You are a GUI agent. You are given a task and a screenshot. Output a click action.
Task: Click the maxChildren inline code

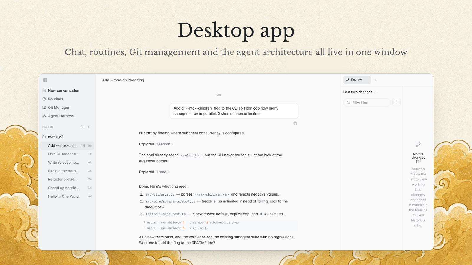(191, 155)
